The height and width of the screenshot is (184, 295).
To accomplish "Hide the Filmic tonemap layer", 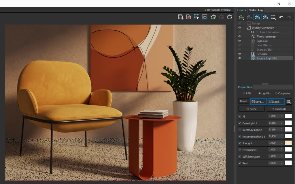I will coord(239,37).
